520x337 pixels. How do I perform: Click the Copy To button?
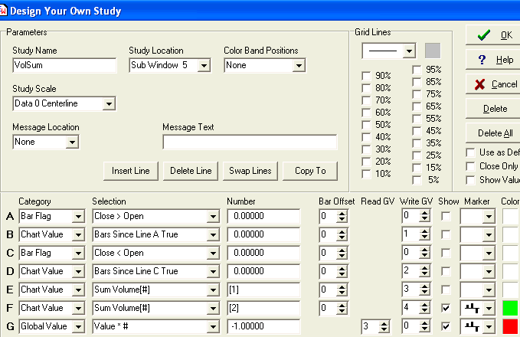coord(310,170)
